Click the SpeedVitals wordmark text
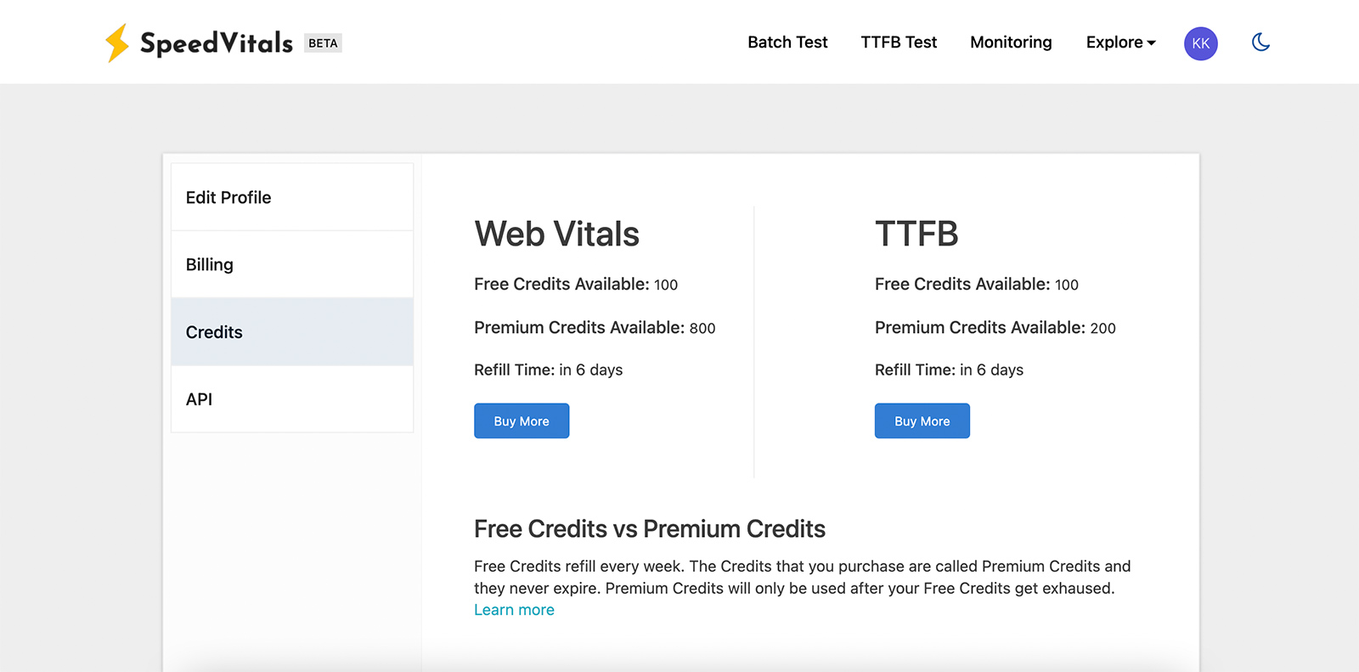This screenshot has width=1359, height=672. click(217, 43)
